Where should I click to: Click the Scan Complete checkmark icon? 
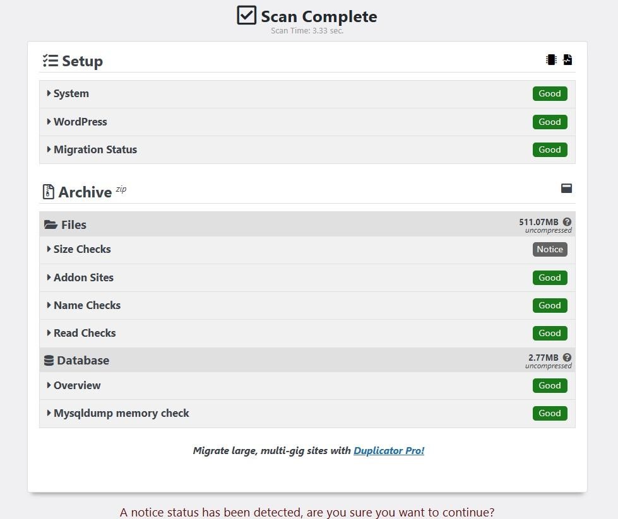click(x=247, y=15)
